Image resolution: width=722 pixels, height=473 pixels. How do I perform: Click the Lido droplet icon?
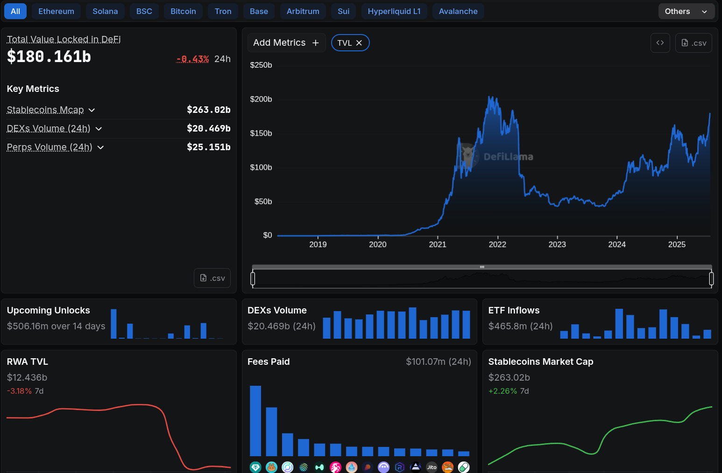pos(352,467)
